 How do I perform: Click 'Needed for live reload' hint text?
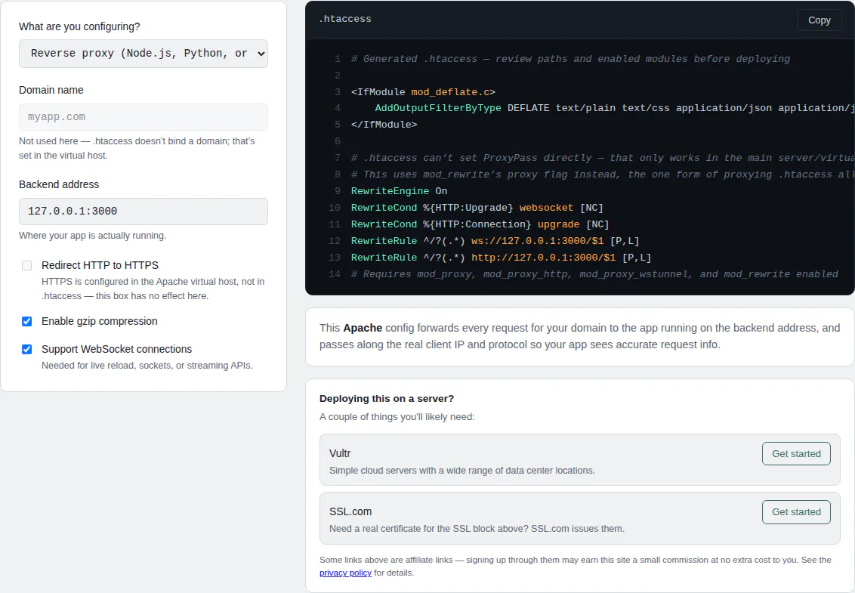[x=147, y=366]
